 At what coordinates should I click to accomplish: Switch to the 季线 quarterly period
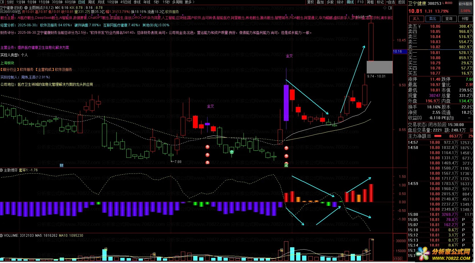coord(137,2)
